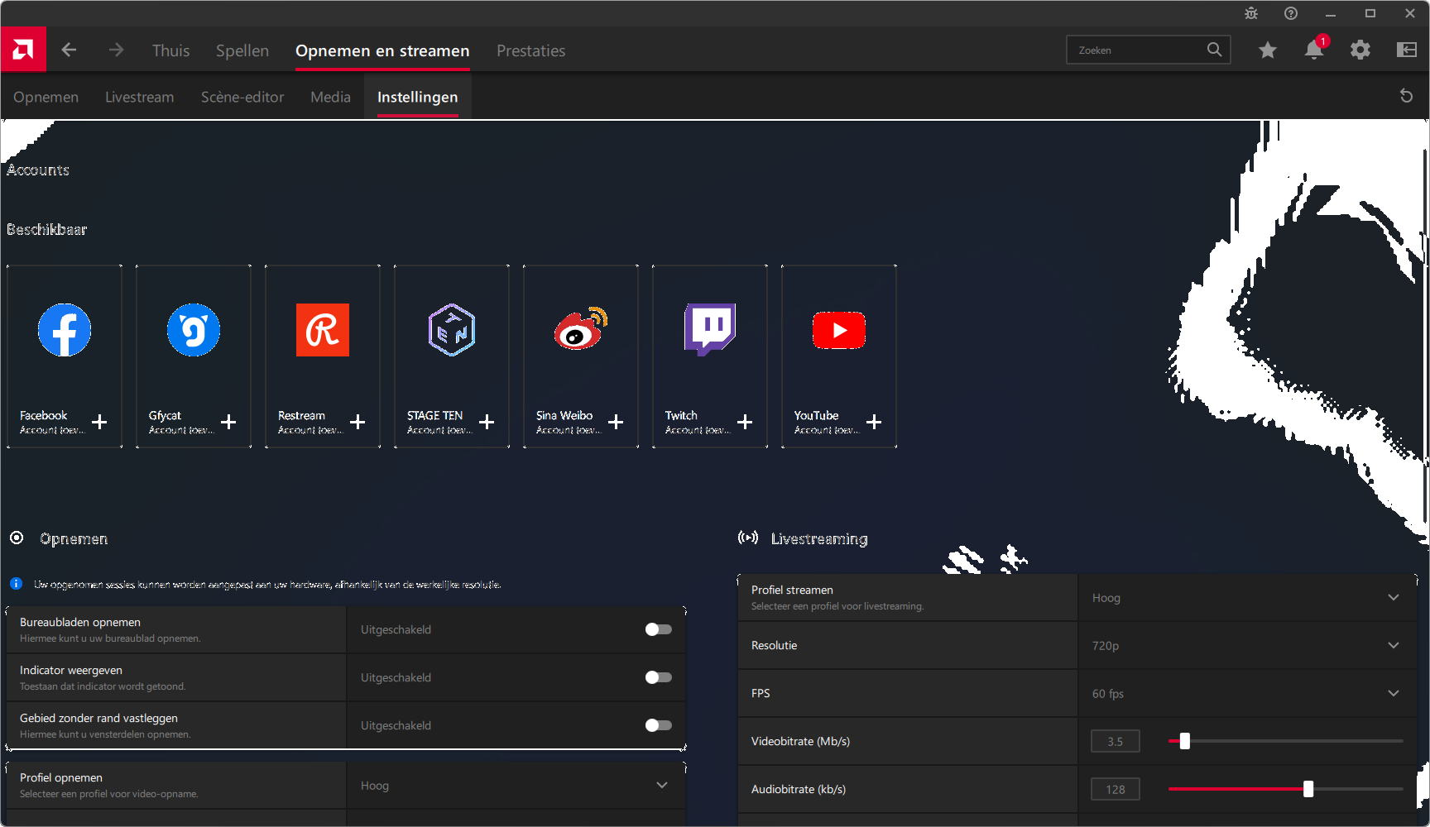Add a Facebook account with plus
This screenshot has width=1430, height=827.
99,422
